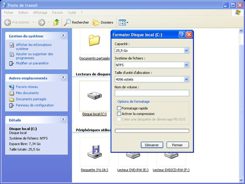Select the Disque local (C:) drive icon
The image size is (245, 184).
click(x=95, y=96)
